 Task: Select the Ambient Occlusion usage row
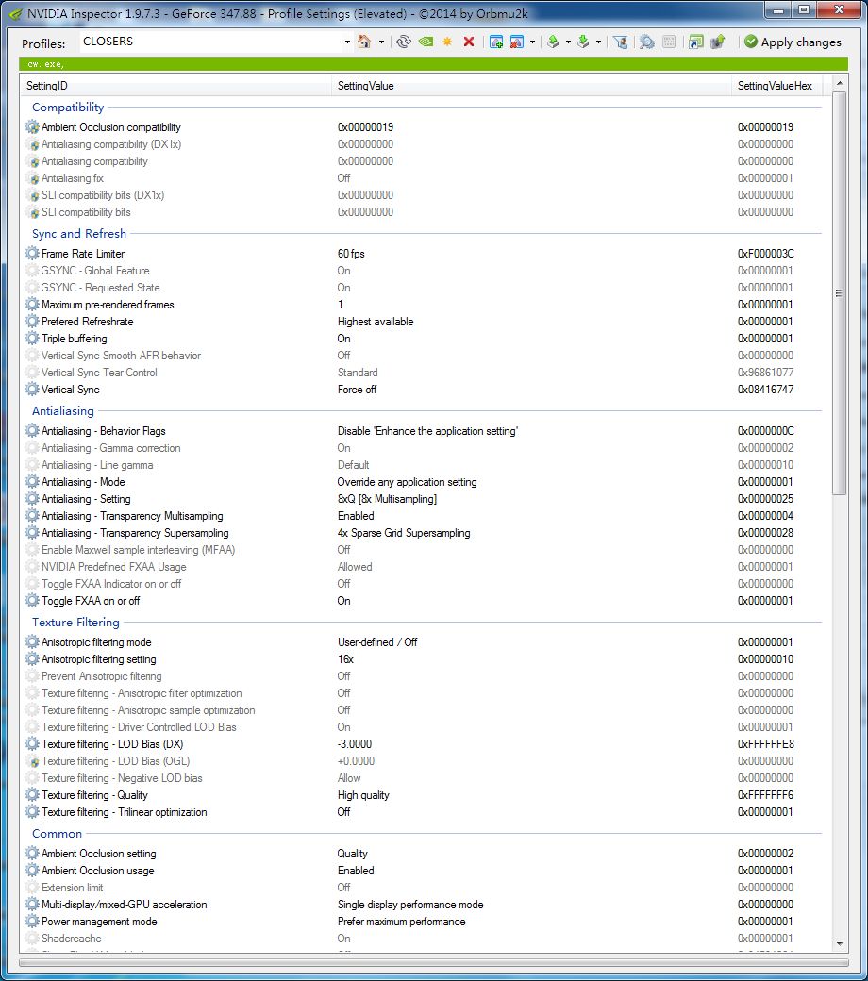[x=422, y=871]
